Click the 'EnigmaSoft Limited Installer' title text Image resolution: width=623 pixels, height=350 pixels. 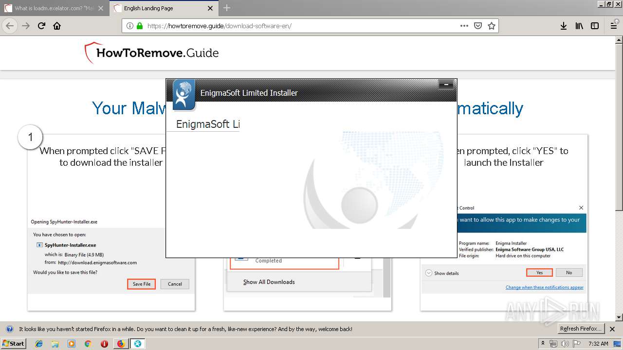249,93
